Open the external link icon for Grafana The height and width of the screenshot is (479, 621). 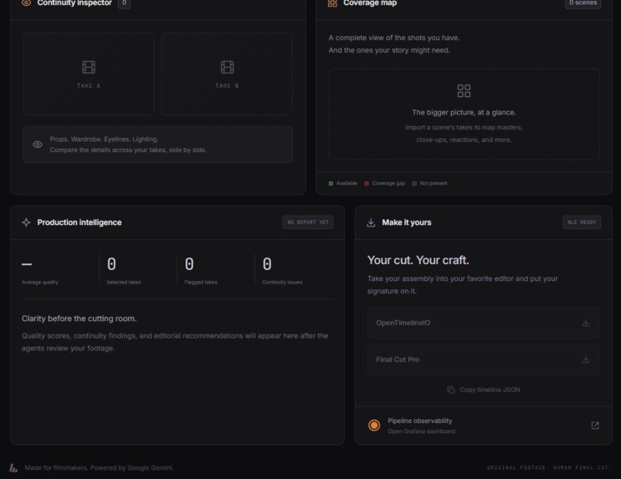coord(595,425)
